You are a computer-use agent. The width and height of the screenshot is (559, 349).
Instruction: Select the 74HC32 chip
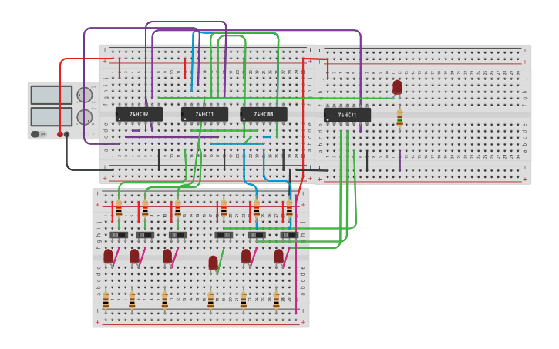tap(139, 114)
